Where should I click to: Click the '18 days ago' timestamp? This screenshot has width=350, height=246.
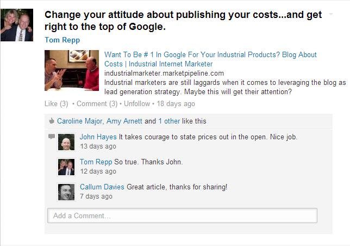176,103
